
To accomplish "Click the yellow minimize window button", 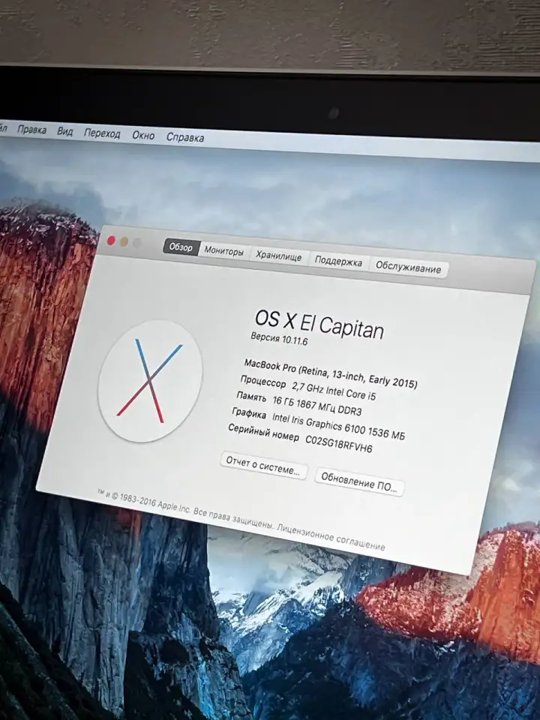I will coord(124,242).
